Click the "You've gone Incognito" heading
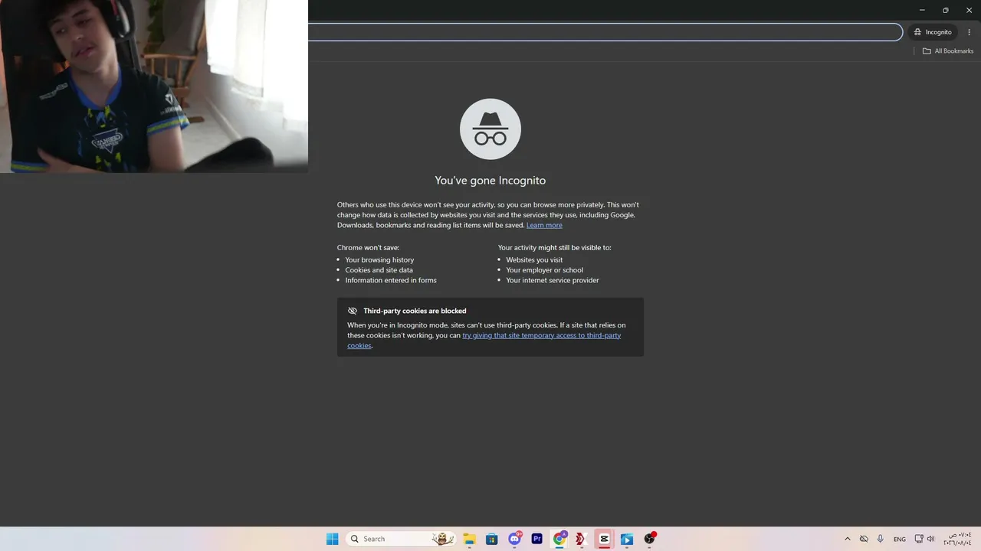The image size is (981, 551). click(x=490, y=181)
